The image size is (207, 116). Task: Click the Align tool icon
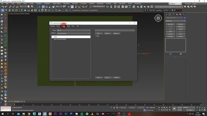[x=111, y=7]
